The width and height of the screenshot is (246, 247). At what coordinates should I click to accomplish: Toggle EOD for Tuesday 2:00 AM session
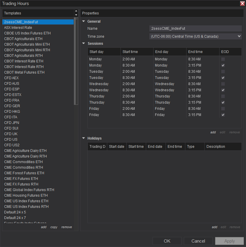pos(223,72)
